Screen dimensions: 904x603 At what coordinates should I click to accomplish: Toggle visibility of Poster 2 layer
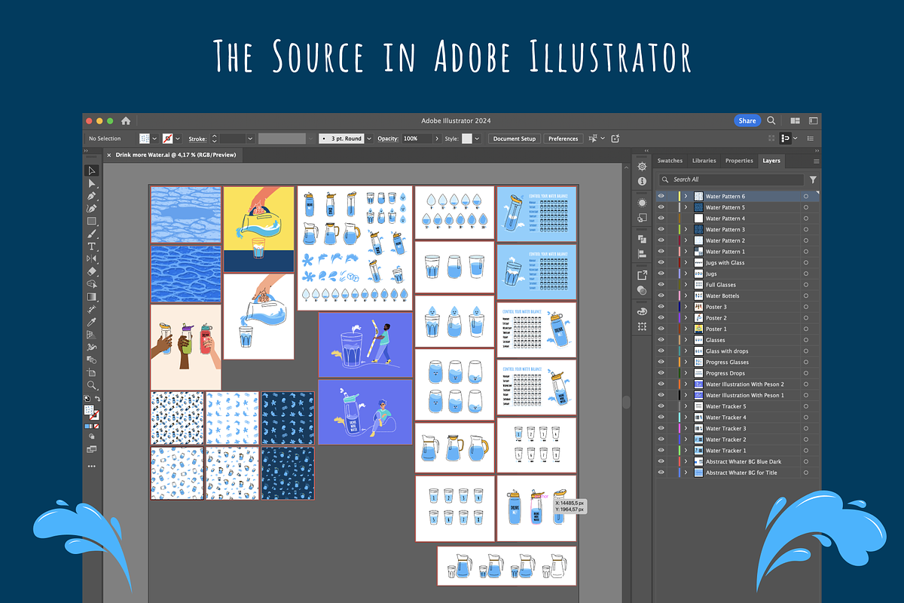661,318
